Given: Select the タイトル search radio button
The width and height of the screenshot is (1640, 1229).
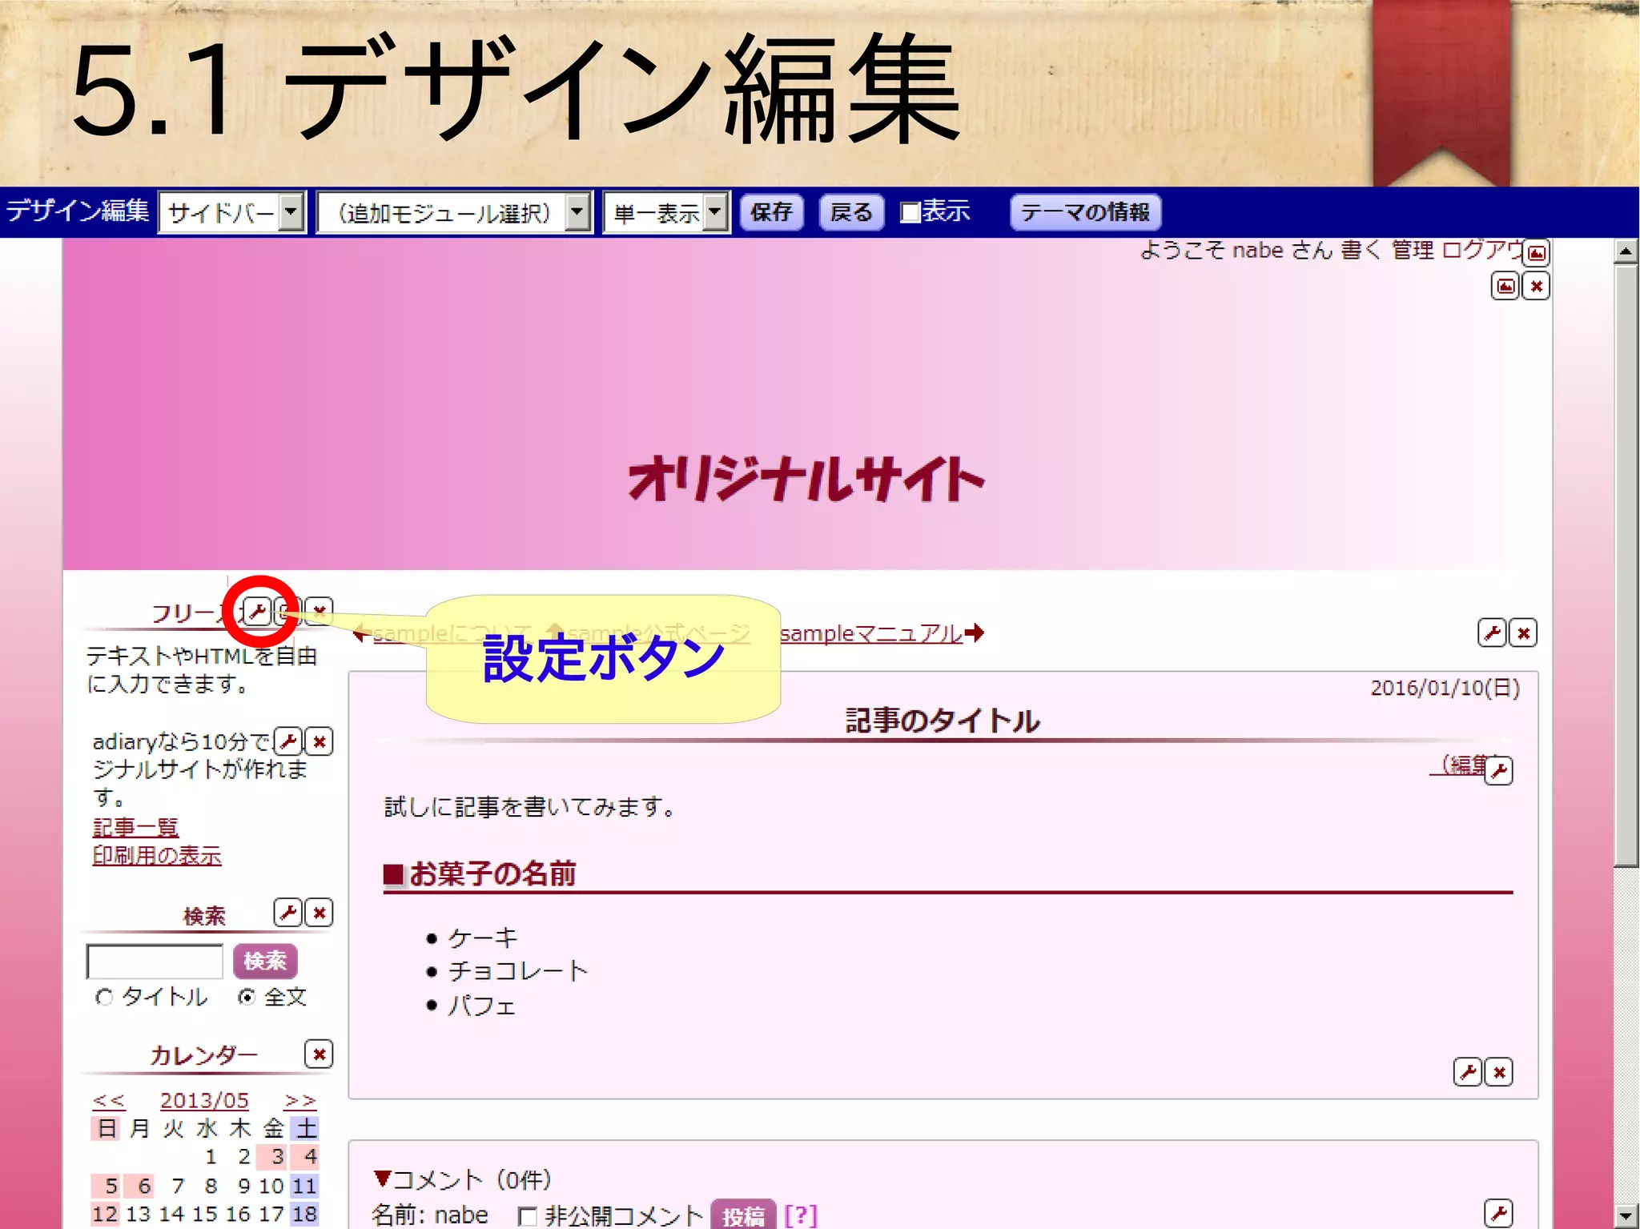Looking at the screenshot, I should (104, 997).
